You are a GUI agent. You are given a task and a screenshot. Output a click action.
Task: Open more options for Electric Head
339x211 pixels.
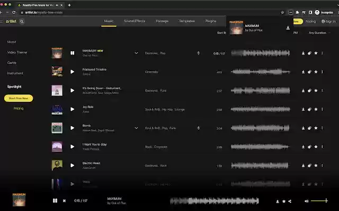point(322,165)
